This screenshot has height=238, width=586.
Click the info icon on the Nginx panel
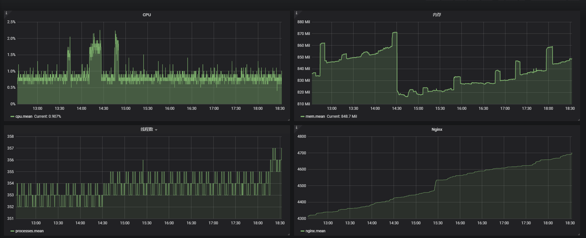(297, 128)
